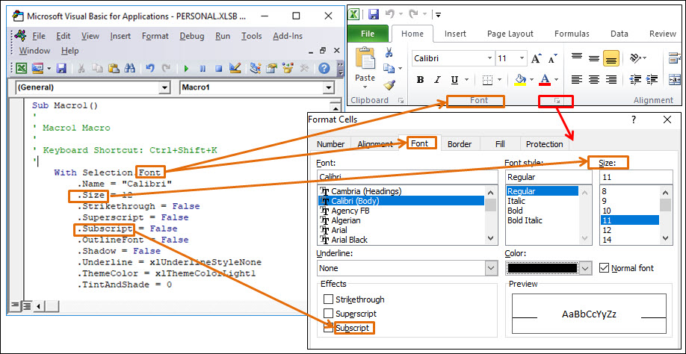Check the Superscript effect checkbox
The height and width of the screenshot is (354, 686).
[x=328, y=314]
